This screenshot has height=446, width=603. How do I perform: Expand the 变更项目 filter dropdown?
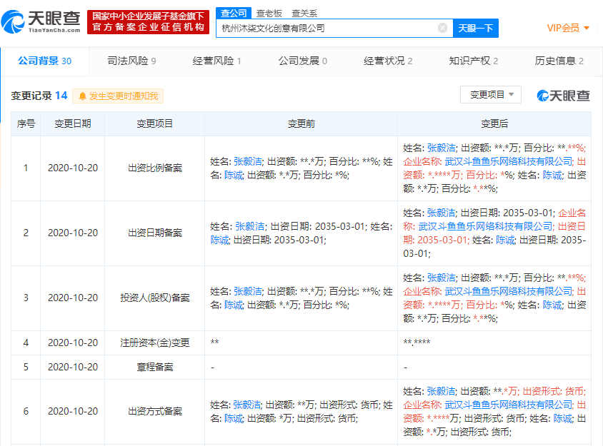point(491,94)
